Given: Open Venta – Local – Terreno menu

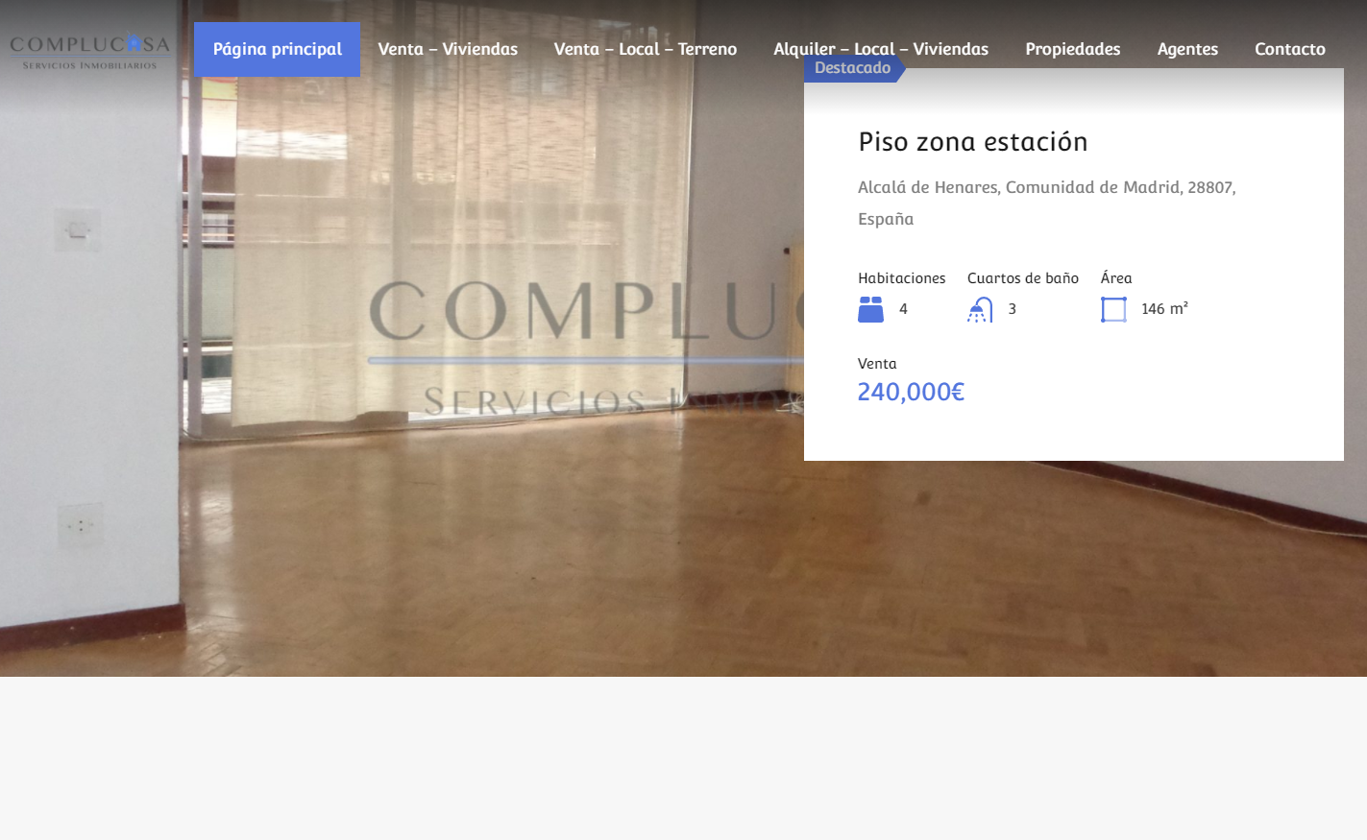Looking at the screenshot, I should pos(646,49).
